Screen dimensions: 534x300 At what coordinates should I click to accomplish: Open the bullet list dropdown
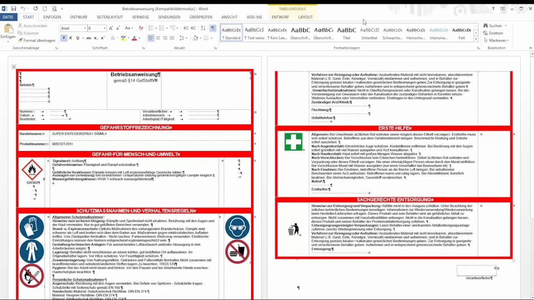tap(156, 28)
